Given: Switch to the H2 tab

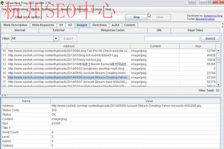Looking at the screenshot, I should pyautogui.click(x=70, y=25).
